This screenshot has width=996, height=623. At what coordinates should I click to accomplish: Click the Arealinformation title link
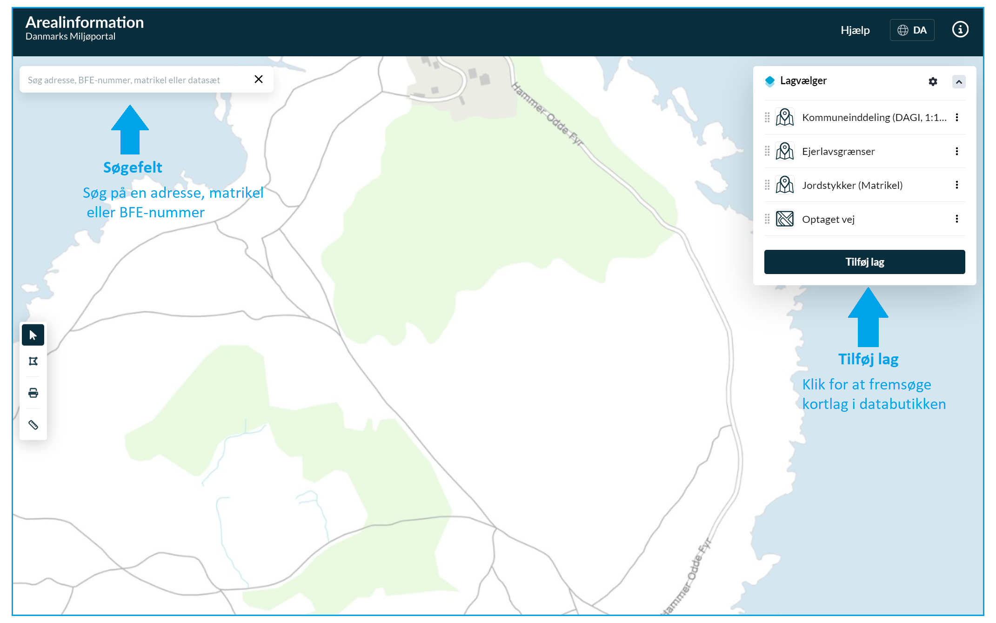[x=85, y=22]
